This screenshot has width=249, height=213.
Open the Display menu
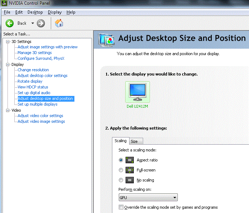click(x=55, y=12)
